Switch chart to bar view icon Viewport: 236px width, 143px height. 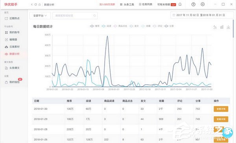(x=222, y=27)
